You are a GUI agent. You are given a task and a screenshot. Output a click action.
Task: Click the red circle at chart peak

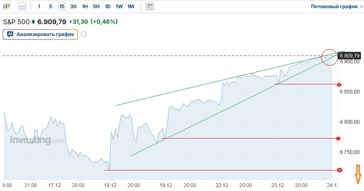tap(331, 56)
